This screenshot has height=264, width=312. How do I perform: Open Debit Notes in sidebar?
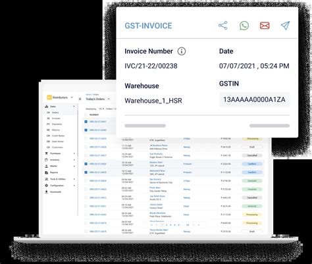[57, 142]
